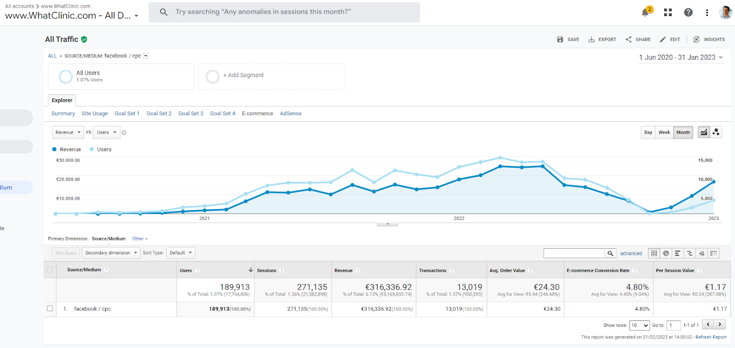Tick the select-all checkbox in table header

50,270
